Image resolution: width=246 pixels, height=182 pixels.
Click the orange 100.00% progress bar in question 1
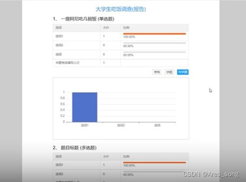(154, 34)
